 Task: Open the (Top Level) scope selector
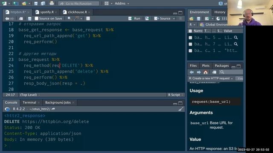click(30, 95)
